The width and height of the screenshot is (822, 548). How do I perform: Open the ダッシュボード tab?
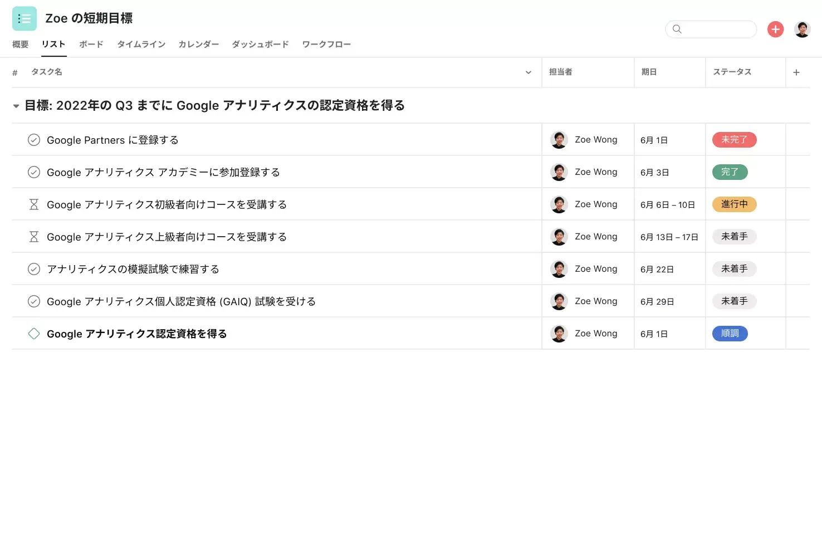point(261,45)
